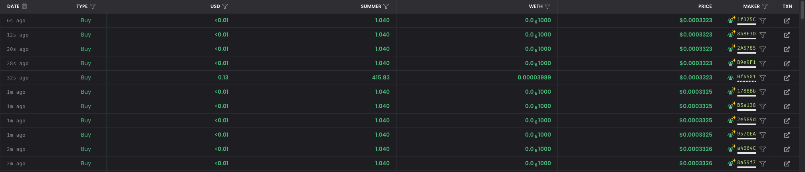Open maker address 2A5785
The width and height of the screenshot is (805, 172).
pos(746,48)
